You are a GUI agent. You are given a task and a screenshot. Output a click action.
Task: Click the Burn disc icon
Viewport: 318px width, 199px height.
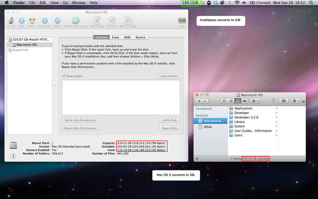32,21
